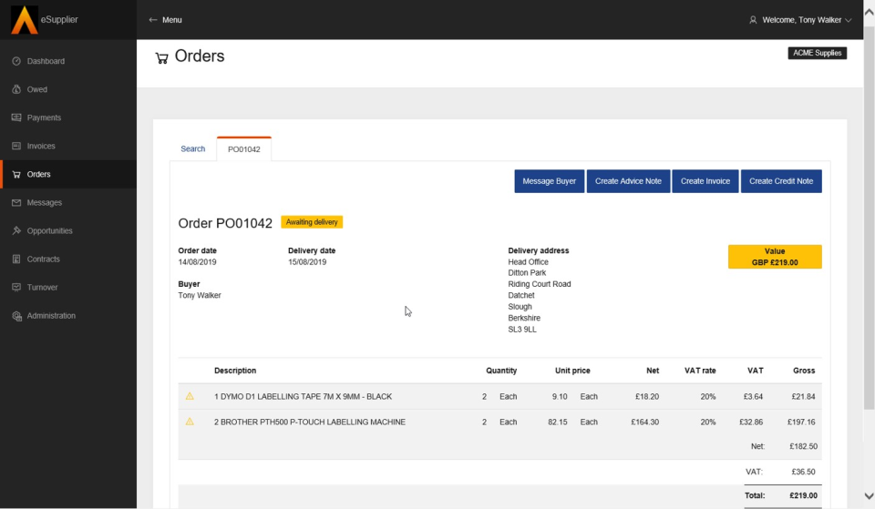Open the Dashboard sidebar icon
The image size is (875, 509).
tap(16, 61)
